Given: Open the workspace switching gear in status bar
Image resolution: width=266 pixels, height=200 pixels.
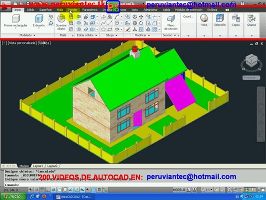Looking at the screenshot, I should tap(229, 190).
